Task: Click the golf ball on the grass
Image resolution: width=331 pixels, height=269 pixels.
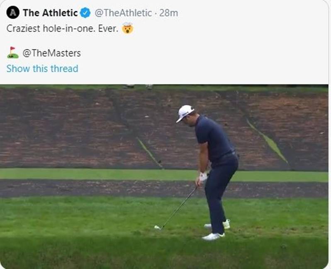Action: tap(157, 227)
